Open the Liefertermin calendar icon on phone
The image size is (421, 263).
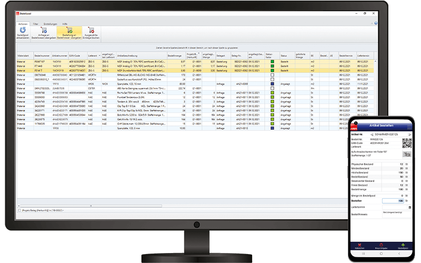coord(410,207)
